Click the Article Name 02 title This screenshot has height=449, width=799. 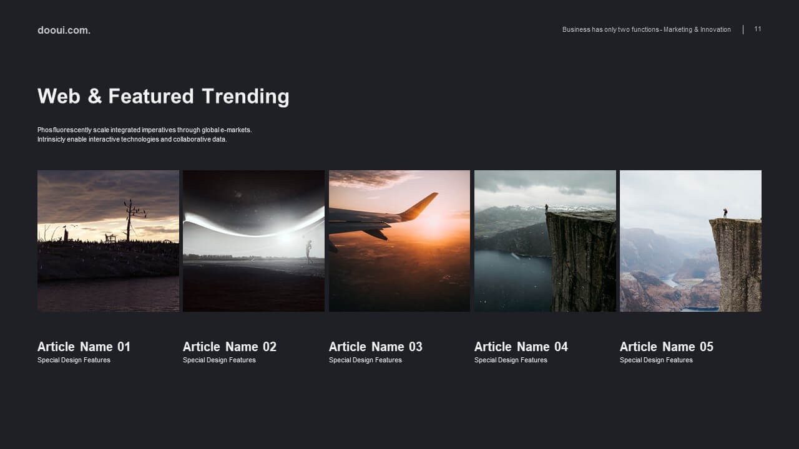[230, 347]
